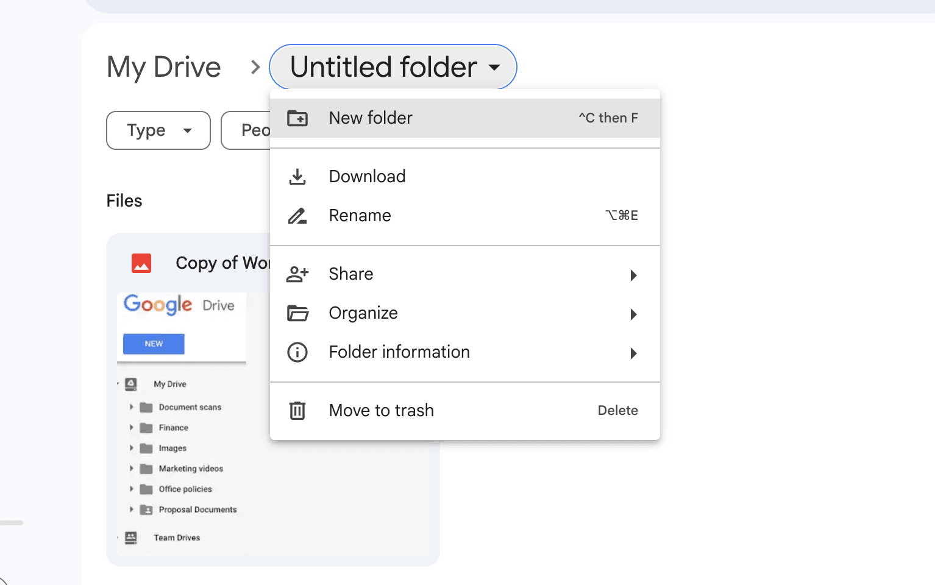The height and width of the screenshot is (585, 935).
Task: Select Move to trash
Action: click(x=381, y=410)
